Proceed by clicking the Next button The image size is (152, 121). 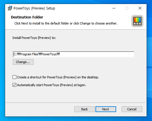(106, 109)
